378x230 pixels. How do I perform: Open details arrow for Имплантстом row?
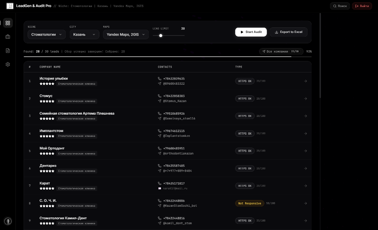click(x=305, y=133)
